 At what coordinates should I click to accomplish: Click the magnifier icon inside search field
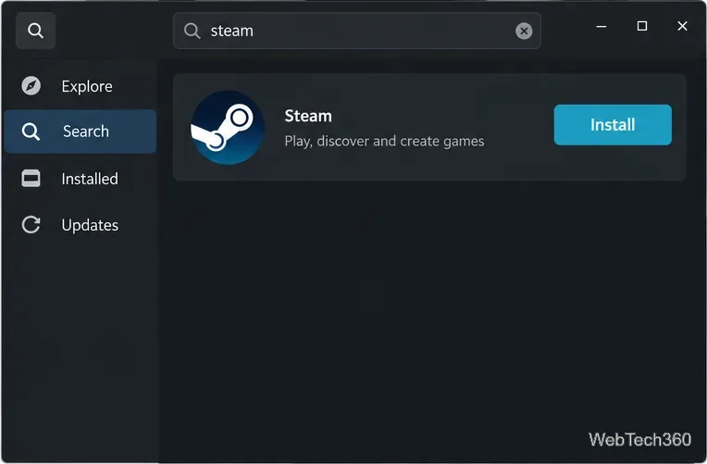pos(192,31)
